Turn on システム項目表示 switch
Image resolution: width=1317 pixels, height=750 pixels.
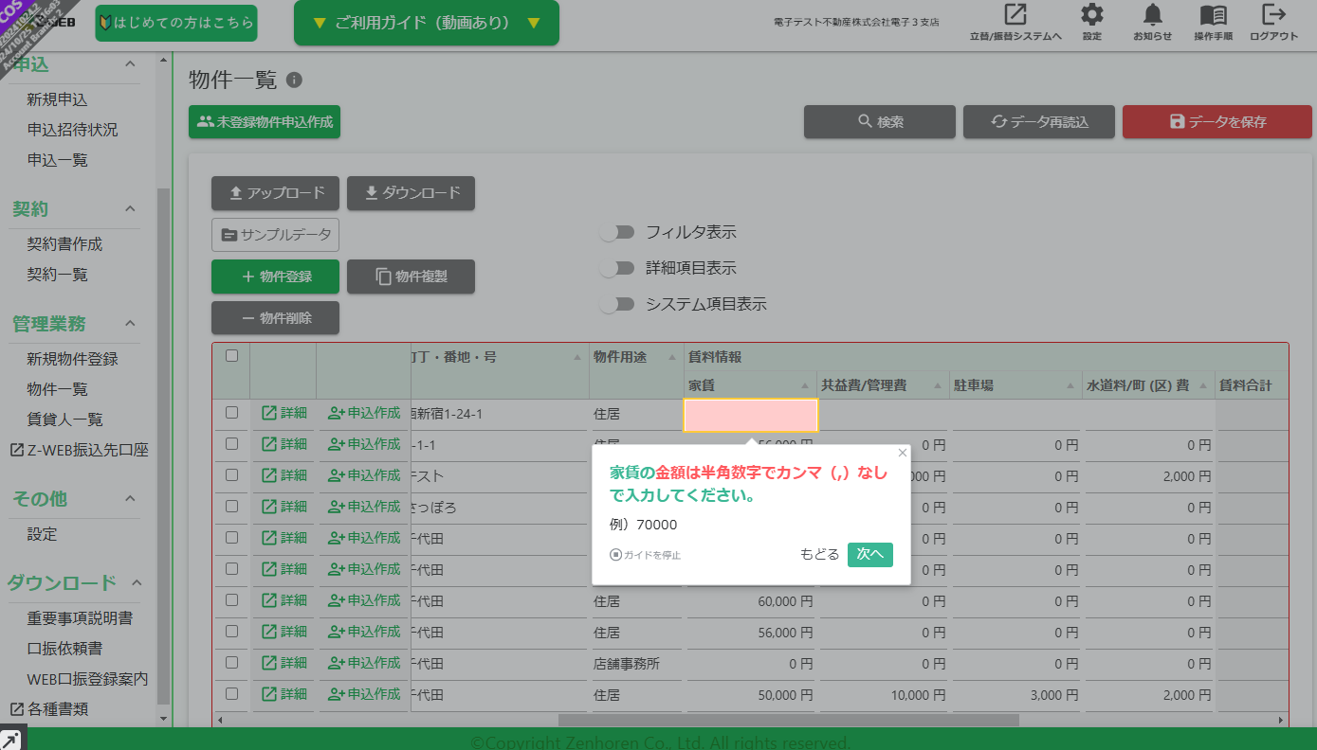point(617,304)
